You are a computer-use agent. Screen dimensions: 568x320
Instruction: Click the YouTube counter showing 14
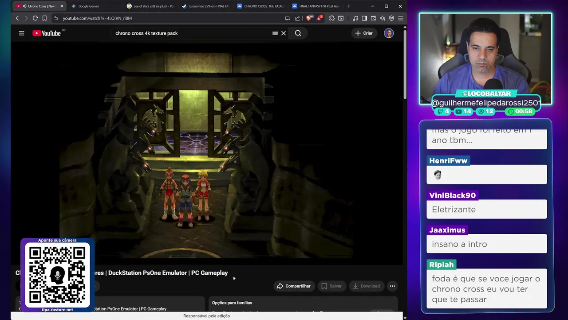point(463,112)
